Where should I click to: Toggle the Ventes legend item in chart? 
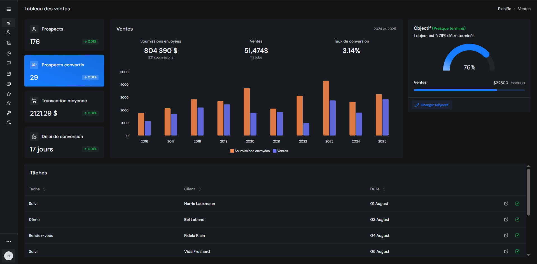pyautogui.click(x=280, y=151)
